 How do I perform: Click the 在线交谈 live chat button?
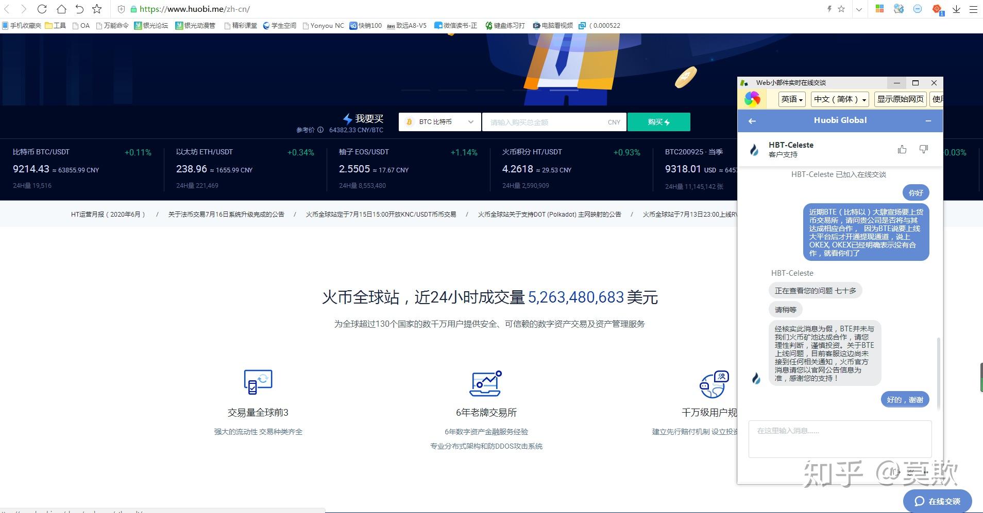937,501
